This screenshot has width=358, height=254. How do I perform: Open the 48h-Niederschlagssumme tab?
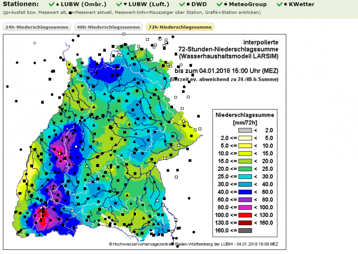click(108, 27)
